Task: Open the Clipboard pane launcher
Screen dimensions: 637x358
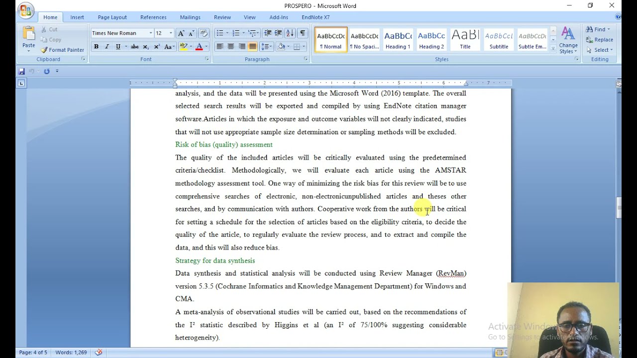Action: (83, 59)
